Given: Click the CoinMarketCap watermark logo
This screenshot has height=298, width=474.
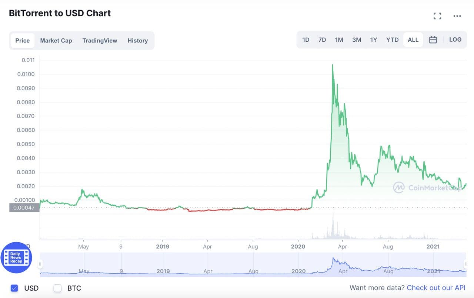Looking at the screenshot, I should [398, 188].
